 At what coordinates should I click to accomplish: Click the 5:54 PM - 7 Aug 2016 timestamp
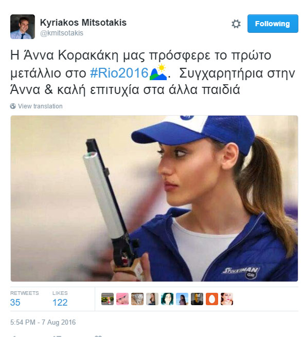[x=43, y=323]
